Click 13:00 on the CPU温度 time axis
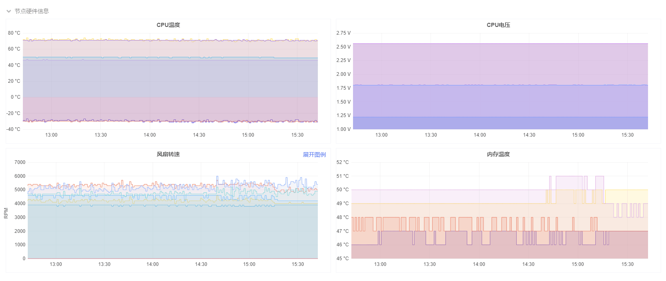Screen dimensions: 666x281 coord(51,135)
